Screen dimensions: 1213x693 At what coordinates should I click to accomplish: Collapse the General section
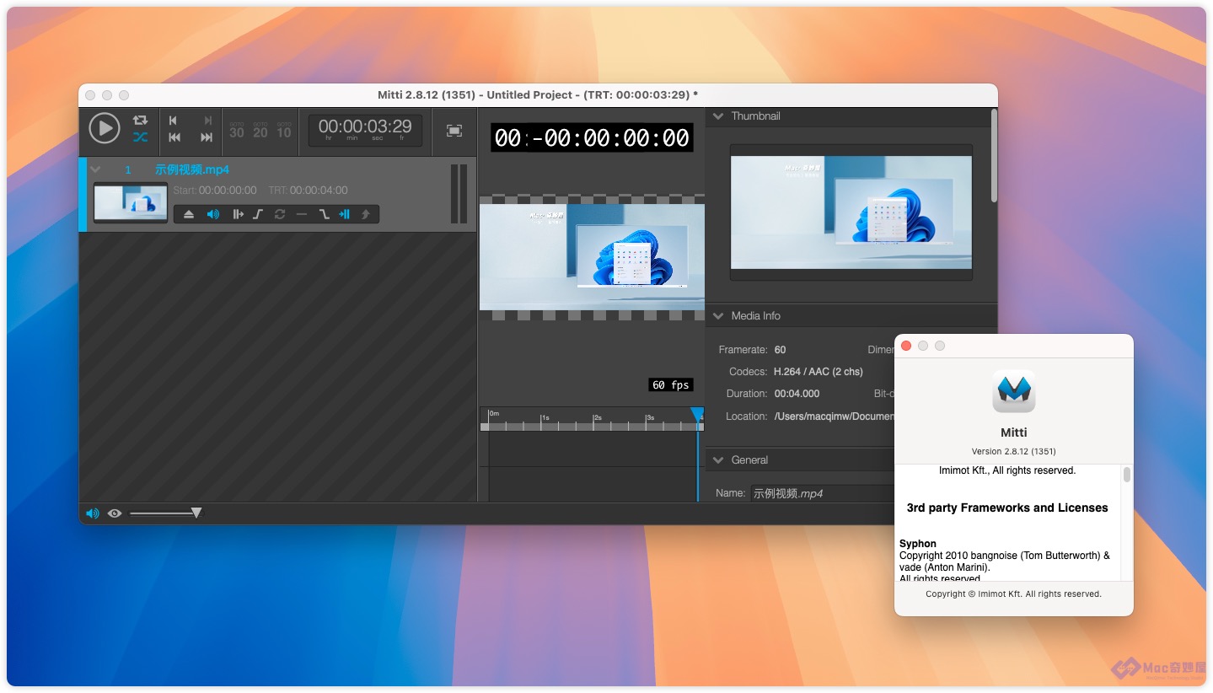point(718,460)
